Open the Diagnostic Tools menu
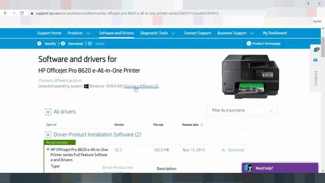325x183 pixels. 154,33
